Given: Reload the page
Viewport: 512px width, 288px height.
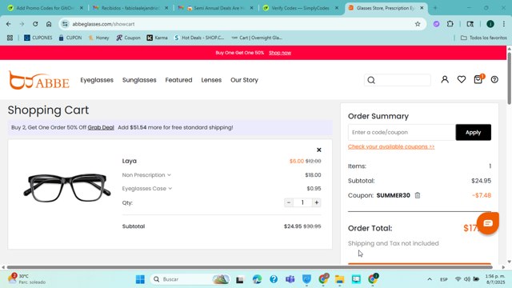Looking at the screenshot, I should pyautogui.click(x=35, y=24).
